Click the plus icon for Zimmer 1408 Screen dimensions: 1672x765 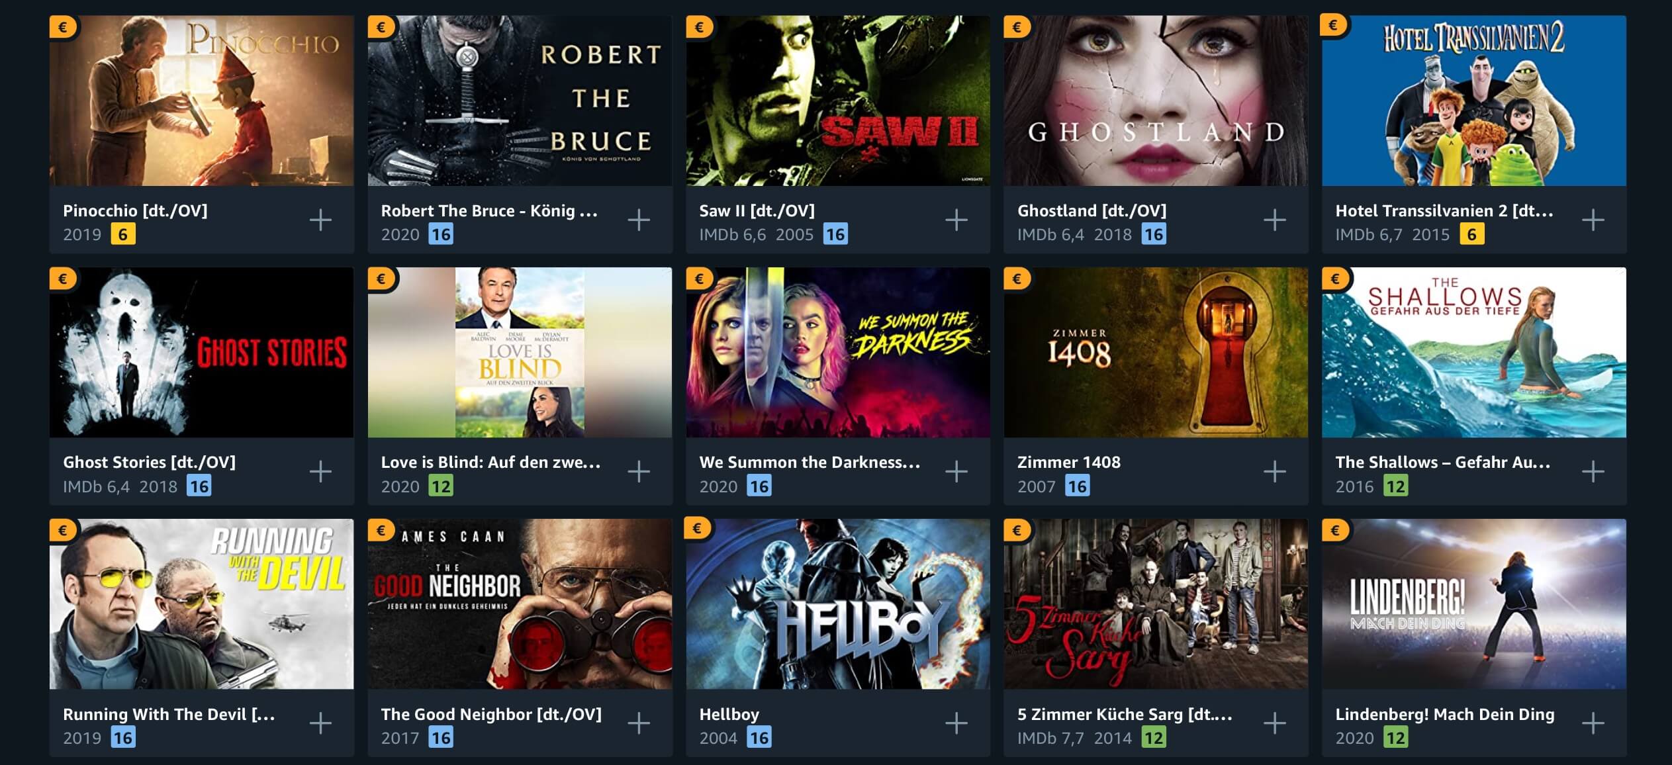(x=1275, y=472)
